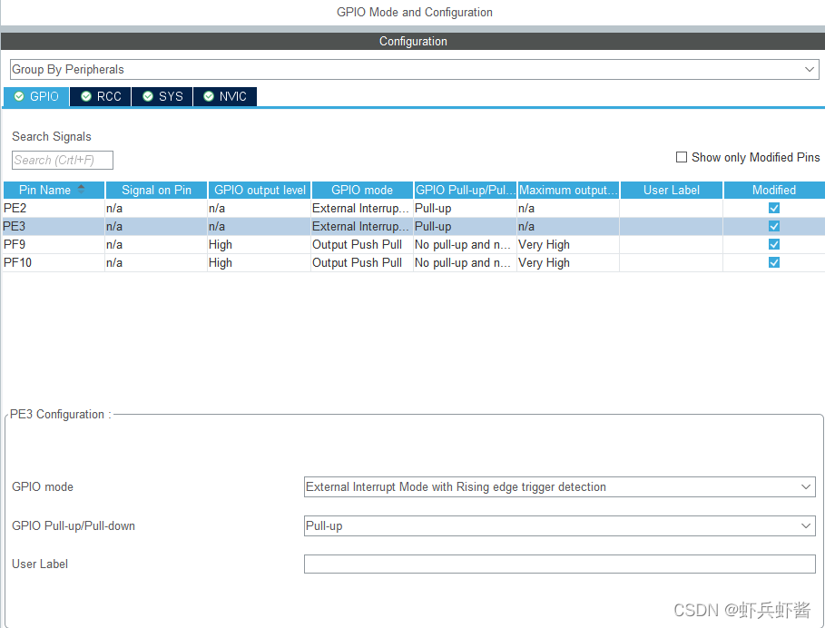
Task: Click the green check icon on GPIO tab
Action: (19, 96)
